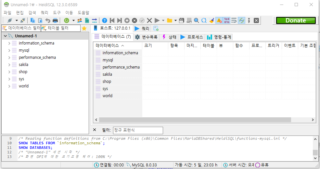Open help with blue question icon

(x=105, y=20)
